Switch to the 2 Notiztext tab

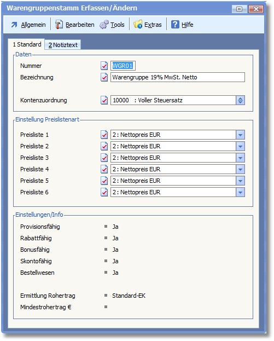coord(63,45)
